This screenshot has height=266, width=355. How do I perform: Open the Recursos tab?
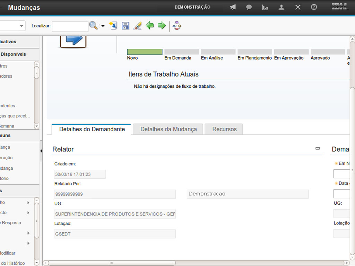pyautogui.click(x=224, y=129)
